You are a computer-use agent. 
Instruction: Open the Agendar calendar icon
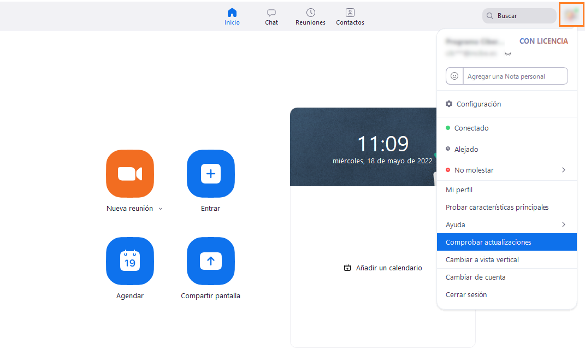tap(129, 261)
